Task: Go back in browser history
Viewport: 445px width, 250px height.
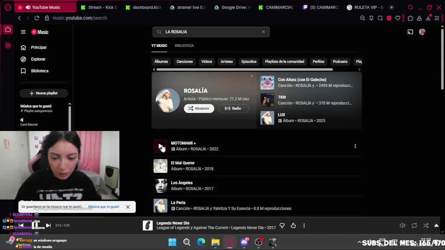Action: 19,18
